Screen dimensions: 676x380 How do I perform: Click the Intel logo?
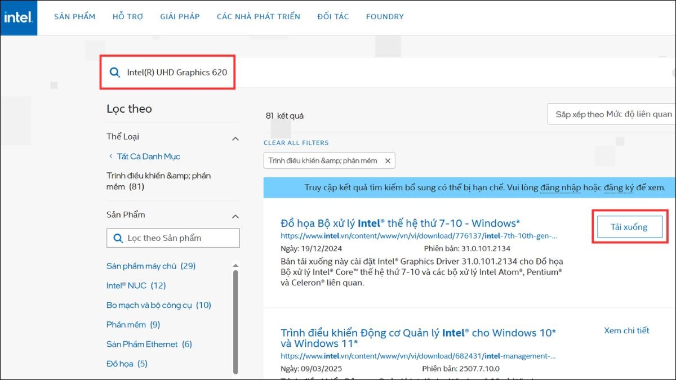coord(19,17)
